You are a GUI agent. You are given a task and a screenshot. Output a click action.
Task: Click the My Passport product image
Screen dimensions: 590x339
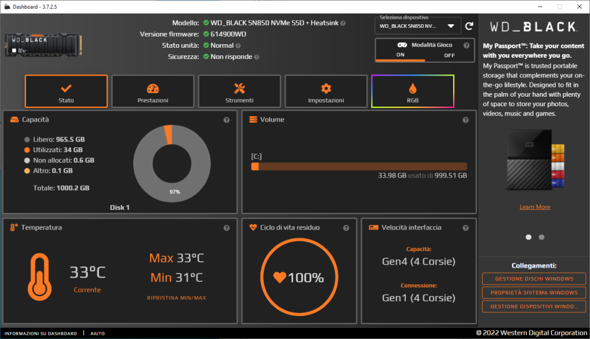[x=535, y=160]
